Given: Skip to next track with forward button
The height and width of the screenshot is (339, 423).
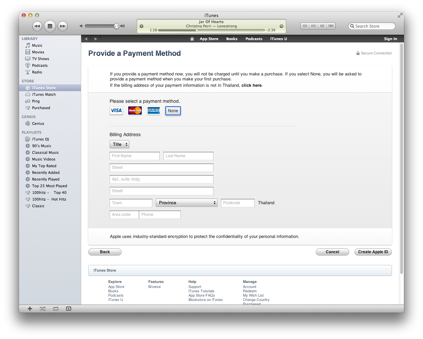Looking at the screenshot, I should click(62, 26).
